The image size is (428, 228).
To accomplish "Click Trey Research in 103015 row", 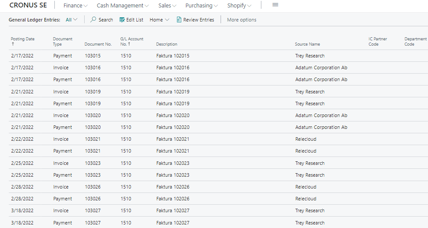I will click(x=310, y=56).
